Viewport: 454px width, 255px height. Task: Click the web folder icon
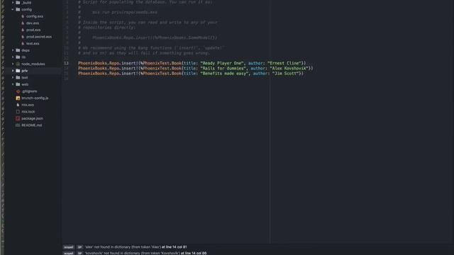[x=18, y=84]
